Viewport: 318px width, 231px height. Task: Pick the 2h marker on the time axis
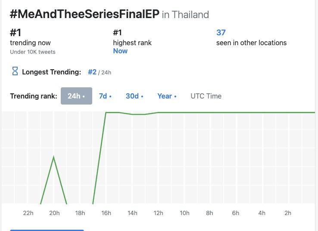coord(288,213)
